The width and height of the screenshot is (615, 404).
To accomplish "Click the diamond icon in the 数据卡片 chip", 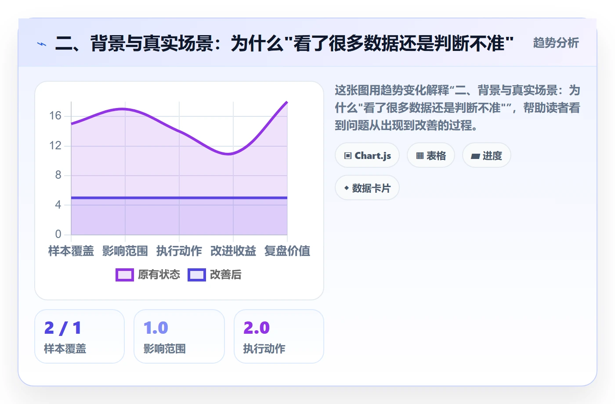I will [x=347, y=188].
